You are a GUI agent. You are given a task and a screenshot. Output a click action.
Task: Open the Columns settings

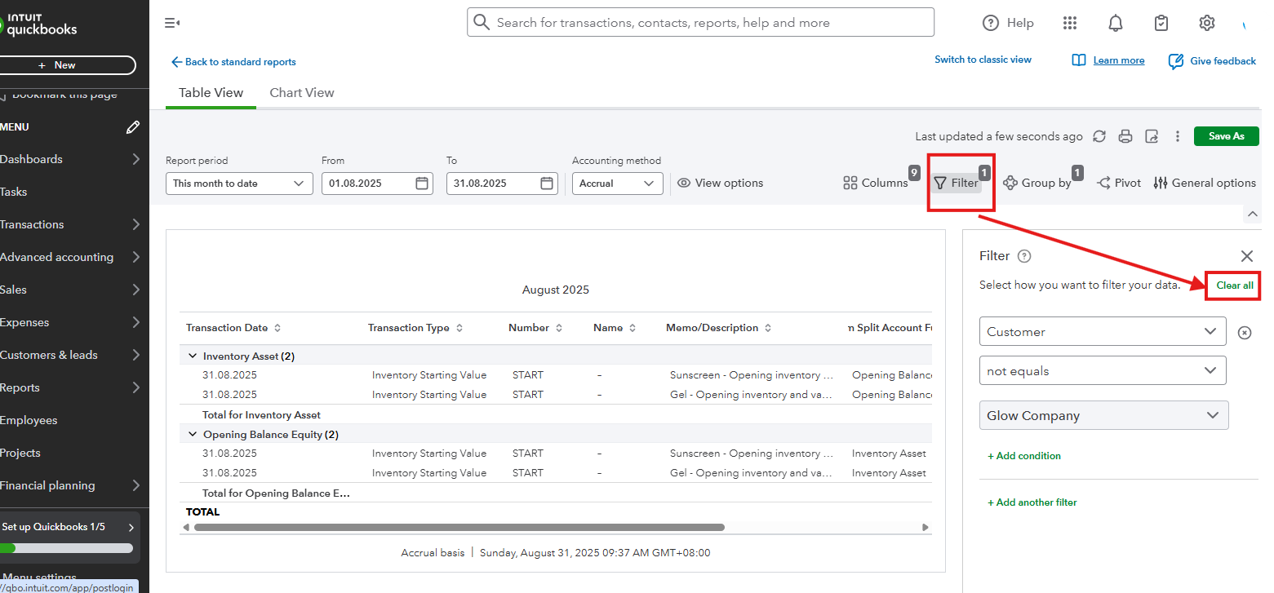click(x=876, y=183)
